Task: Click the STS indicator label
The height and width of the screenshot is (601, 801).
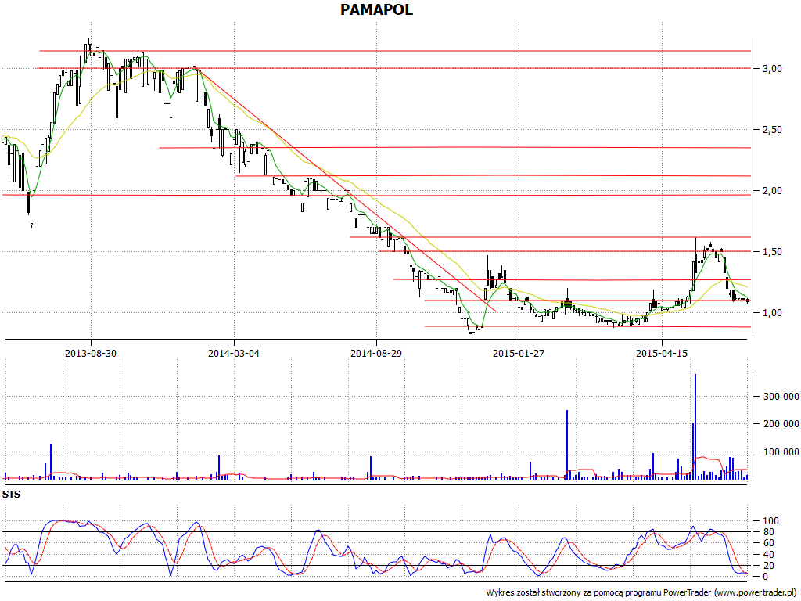Action: click(x=11, y=495)
